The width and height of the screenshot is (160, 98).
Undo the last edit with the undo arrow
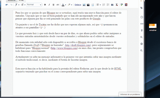(7, 5)
